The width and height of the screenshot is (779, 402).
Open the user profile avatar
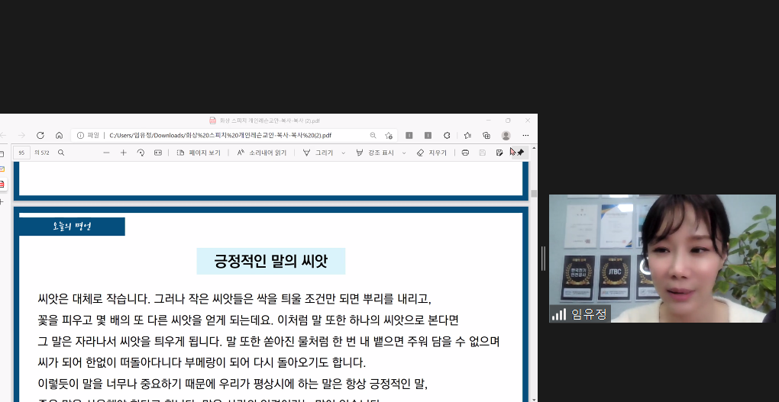tap(506, 135)
